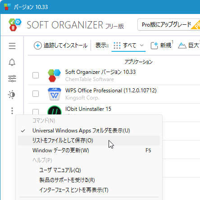The image size is (200, 200).
Task: Click the 巨大 filter label
Action: click(194, 45)
